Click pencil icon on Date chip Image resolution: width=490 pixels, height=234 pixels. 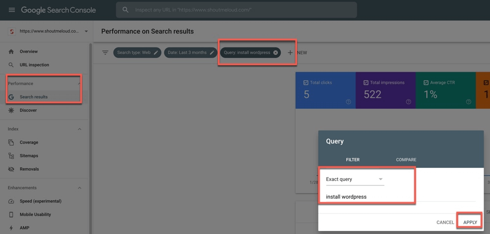(212, 52)
